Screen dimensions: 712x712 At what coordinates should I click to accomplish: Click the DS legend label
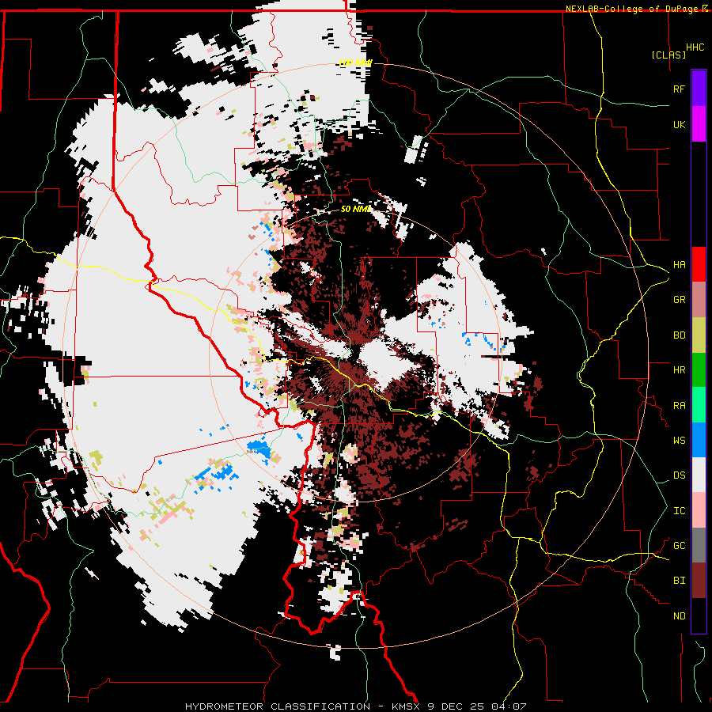[679, 475]
